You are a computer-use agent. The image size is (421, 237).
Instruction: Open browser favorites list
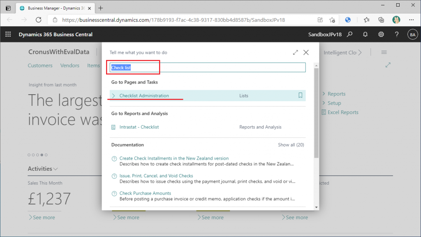[x=366, y=20]
